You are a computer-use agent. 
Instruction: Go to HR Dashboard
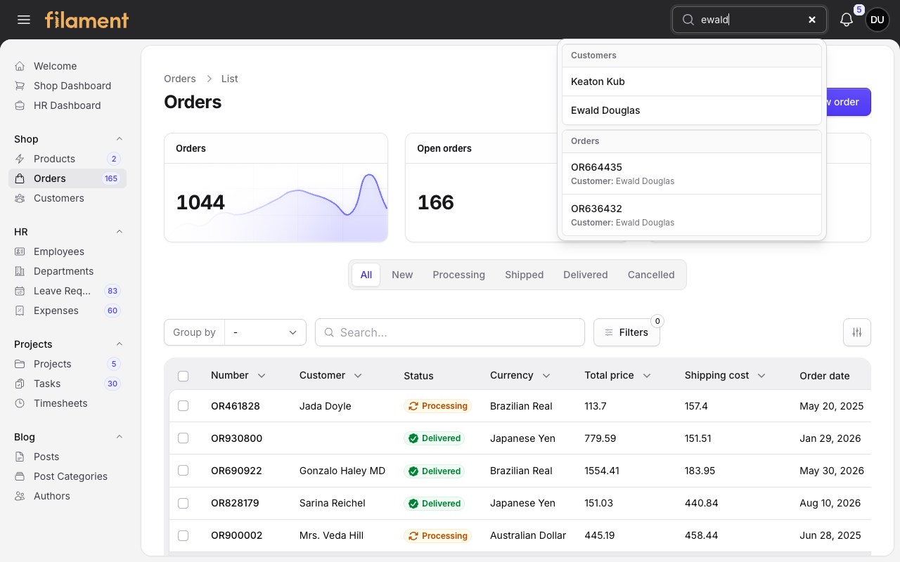[67, 105]
